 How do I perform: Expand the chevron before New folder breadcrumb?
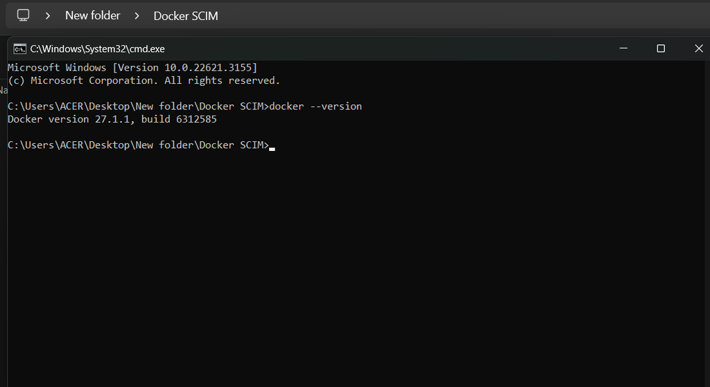pyautogui.click(x=48, y=15)
